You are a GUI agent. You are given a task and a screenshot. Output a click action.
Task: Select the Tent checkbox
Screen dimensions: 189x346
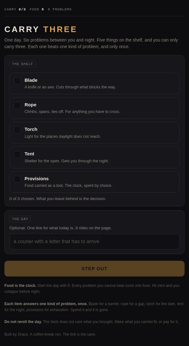point(17,154)
